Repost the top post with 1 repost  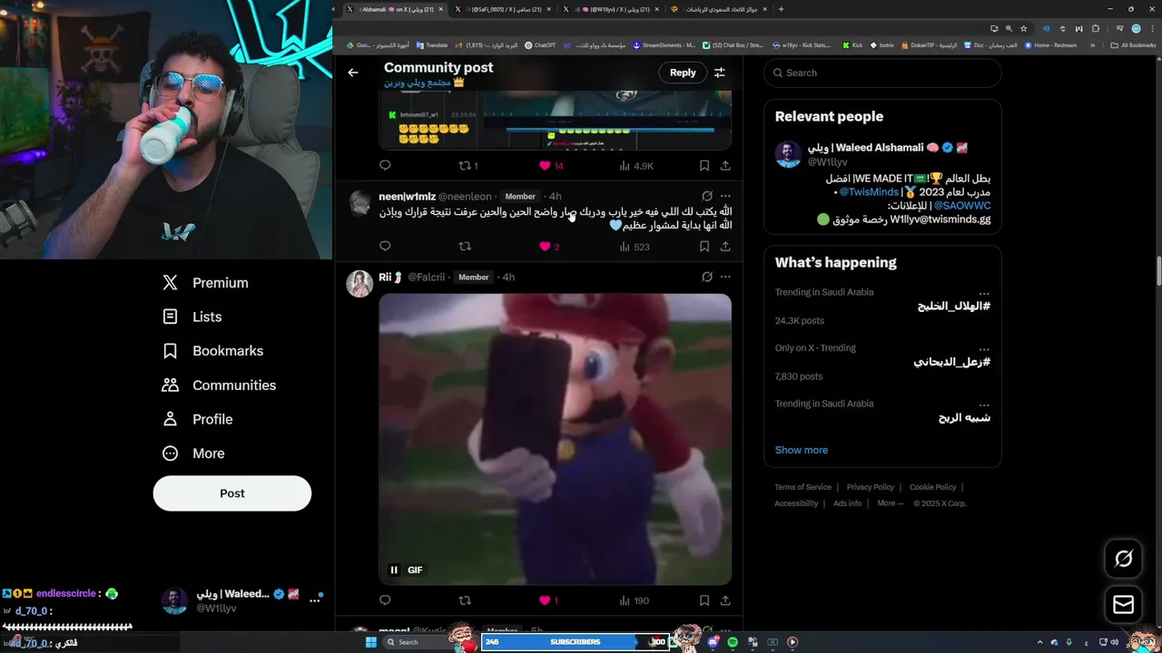click(x=468, y=166)
